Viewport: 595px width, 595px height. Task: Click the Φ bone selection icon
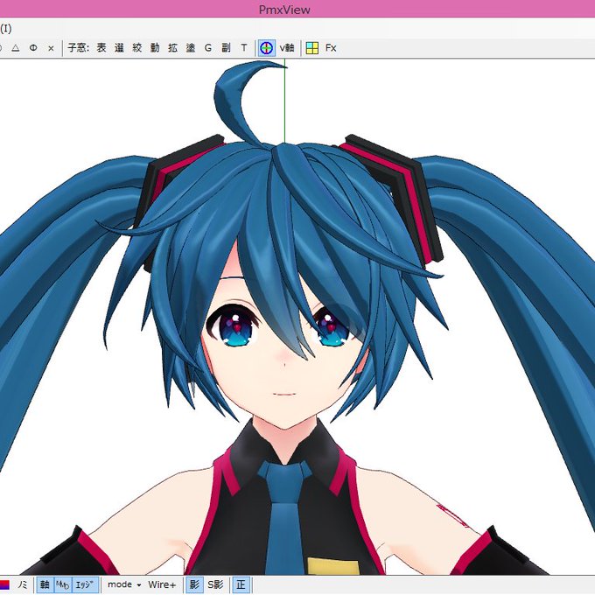coord(33,48)
